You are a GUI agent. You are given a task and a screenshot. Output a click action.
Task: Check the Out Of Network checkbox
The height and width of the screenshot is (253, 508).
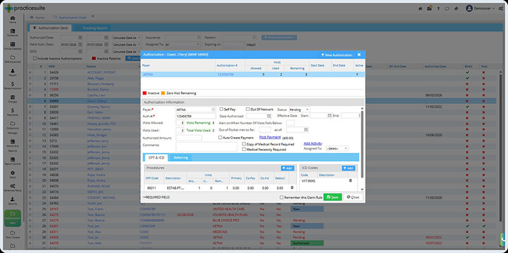pos(248,109)
